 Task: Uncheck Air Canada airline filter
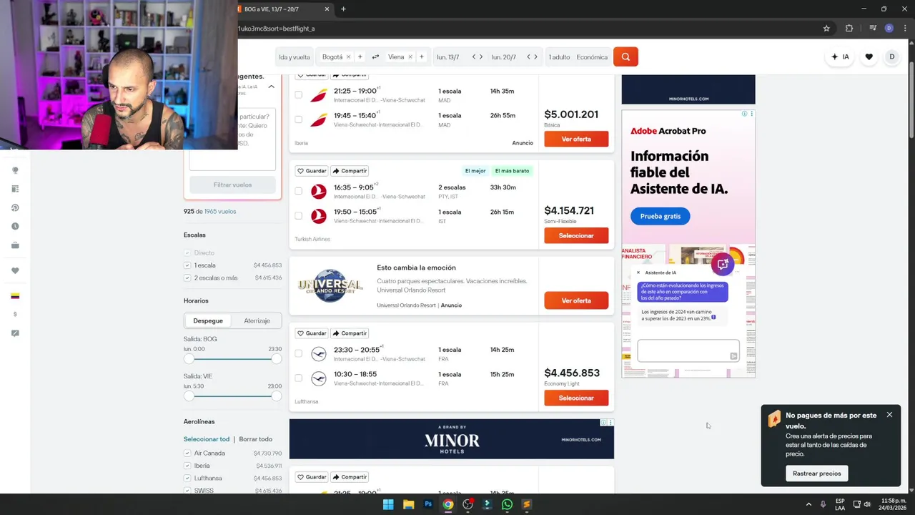187,453
